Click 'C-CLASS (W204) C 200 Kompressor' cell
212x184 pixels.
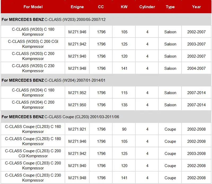tap(33, 105)
